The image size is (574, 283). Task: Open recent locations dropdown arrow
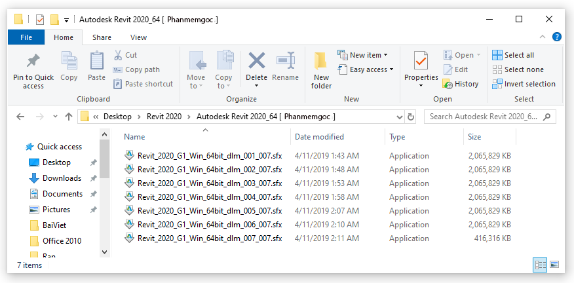tap(55, 117)
